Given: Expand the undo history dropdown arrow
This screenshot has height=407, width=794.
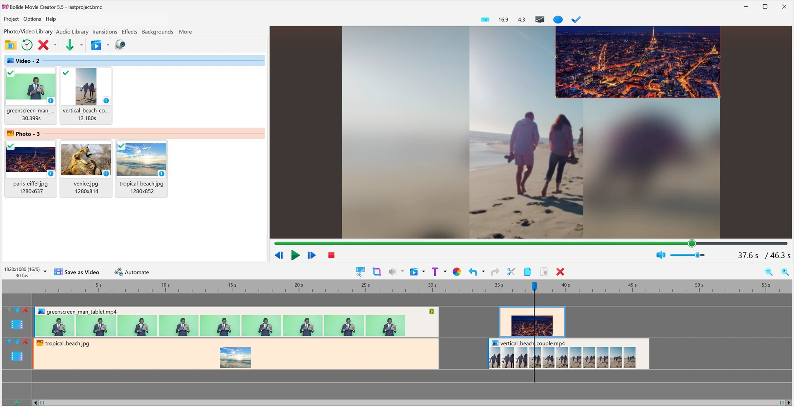Looking at the screenshot, I should tap(483, 271).
